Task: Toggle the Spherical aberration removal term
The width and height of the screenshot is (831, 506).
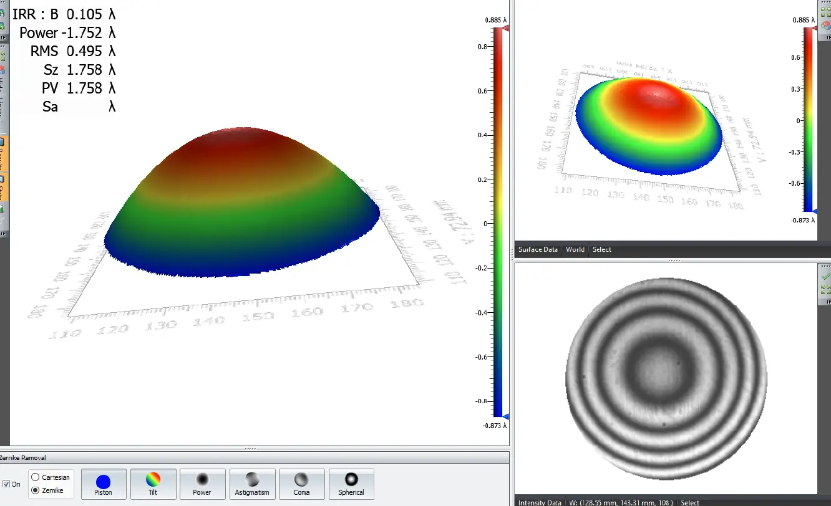Action: 351,484
